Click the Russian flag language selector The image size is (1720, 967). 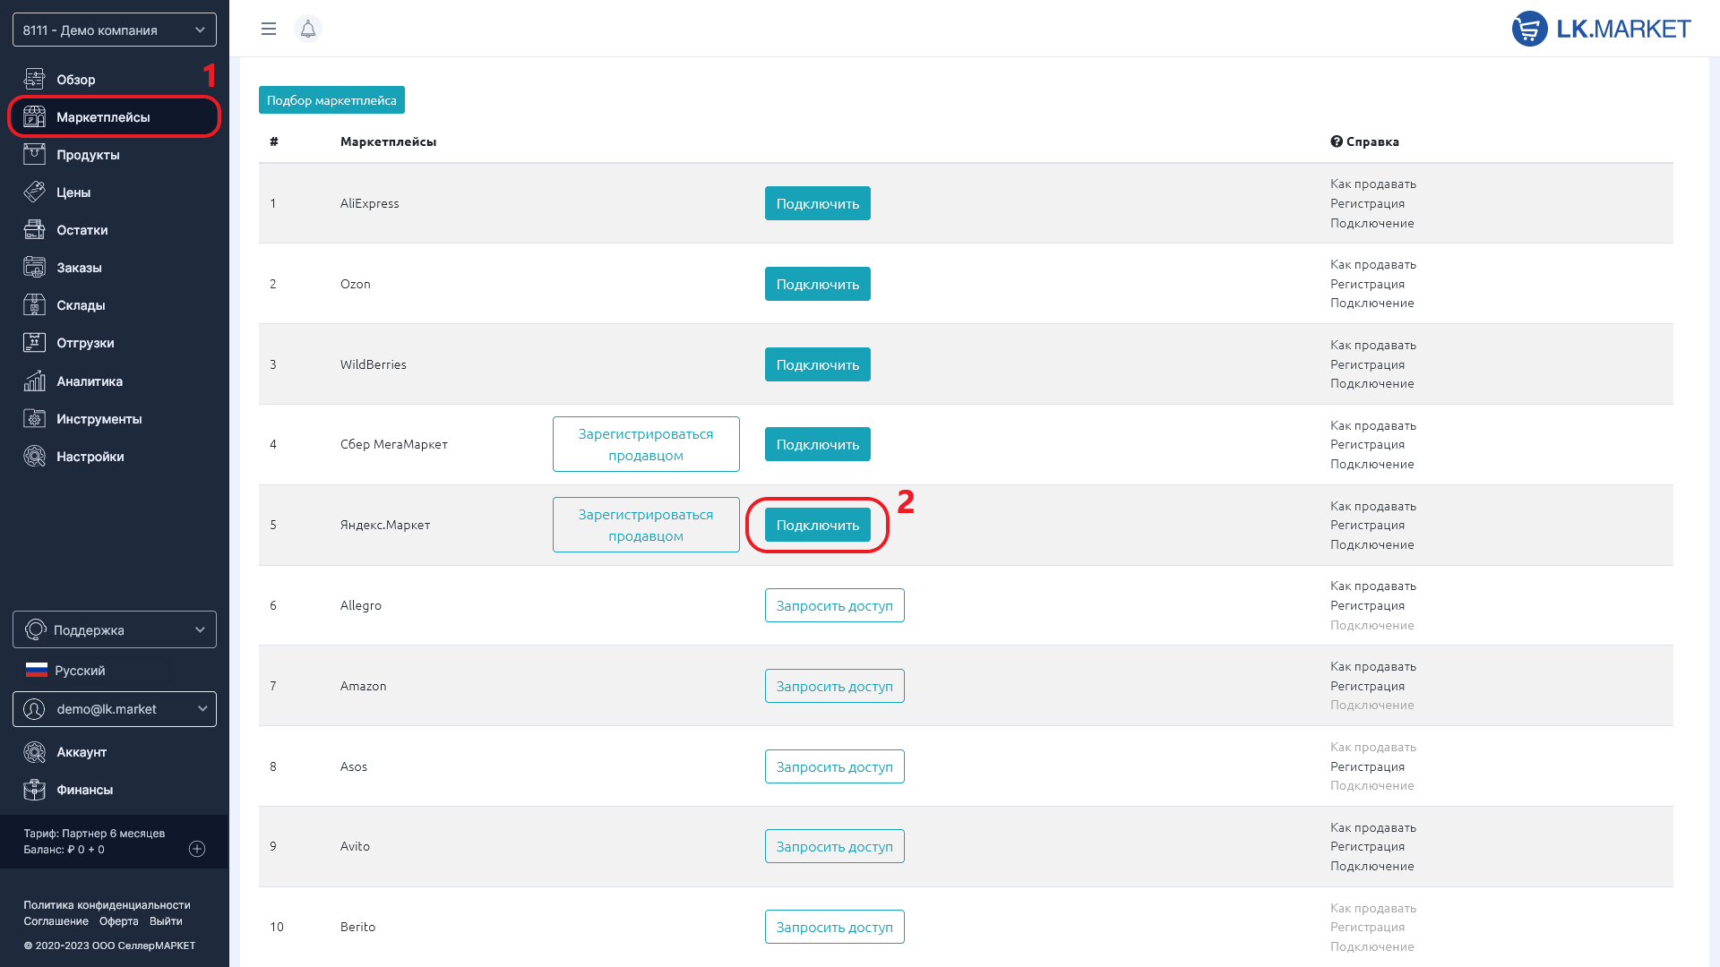click(x=37, y=670)
